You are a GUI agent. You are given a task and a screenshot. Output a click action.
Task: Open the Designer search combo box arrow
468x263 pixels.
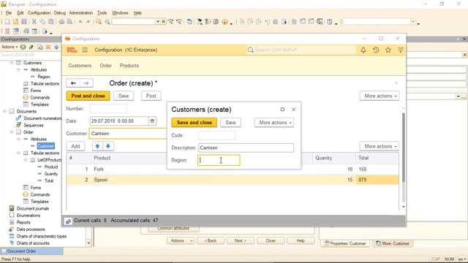pos(158,21)
